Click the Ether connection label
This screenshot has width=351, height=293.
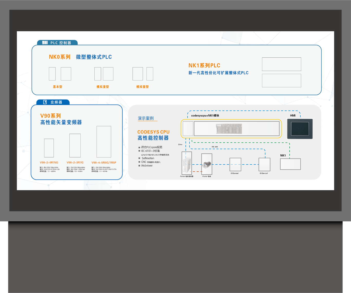180,145
